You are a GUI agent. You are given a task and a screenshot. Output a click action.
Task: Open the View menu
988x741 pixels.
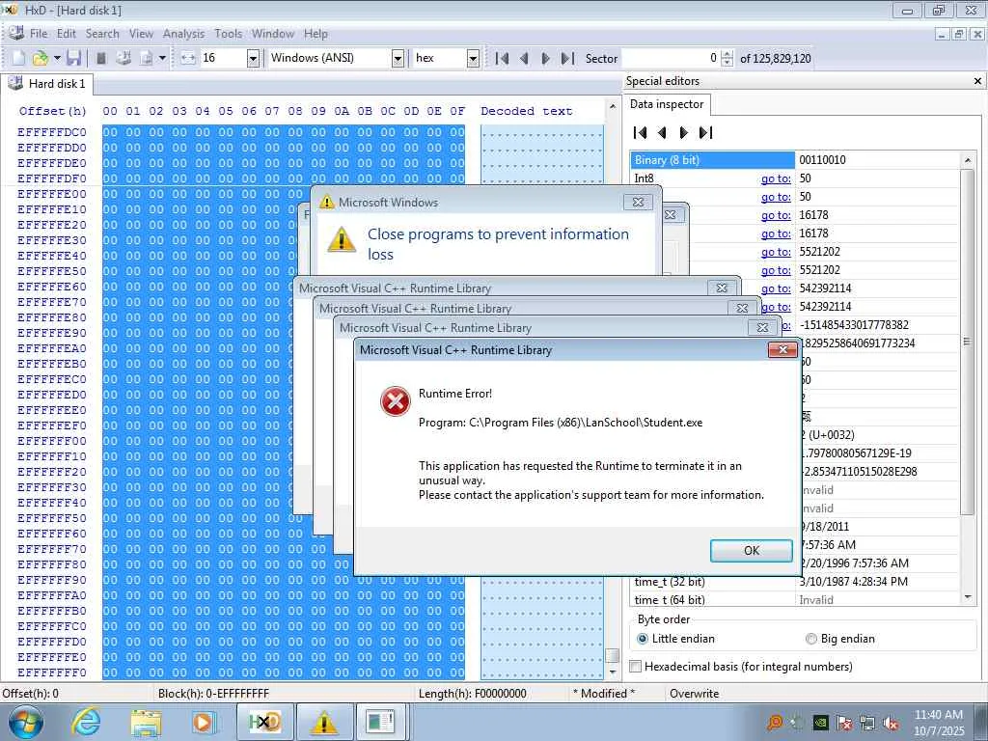(x=141, y=34)
